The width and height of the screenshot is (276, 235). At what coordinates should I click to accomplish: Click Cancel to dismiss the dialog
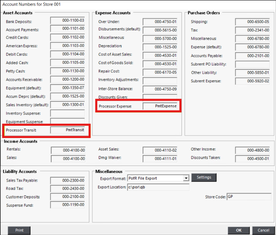[263, 230]
